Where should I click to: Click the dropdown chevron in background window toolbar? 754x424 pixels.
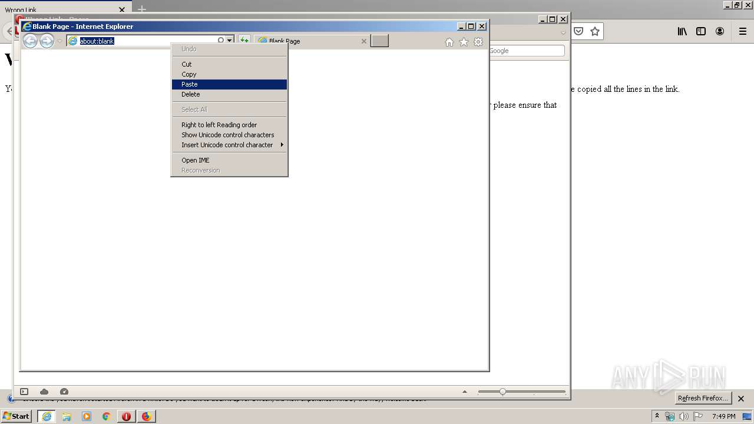(x=563, y=32)
